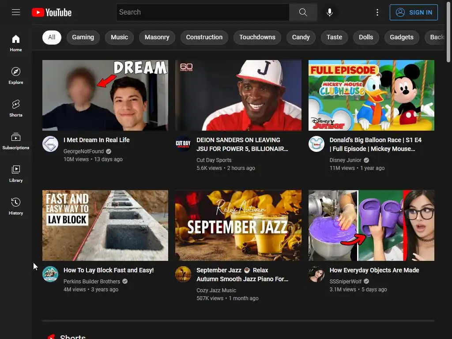Go to Home in sidebar
Screen dimensions: 452x339
click(x=16, y=43)
